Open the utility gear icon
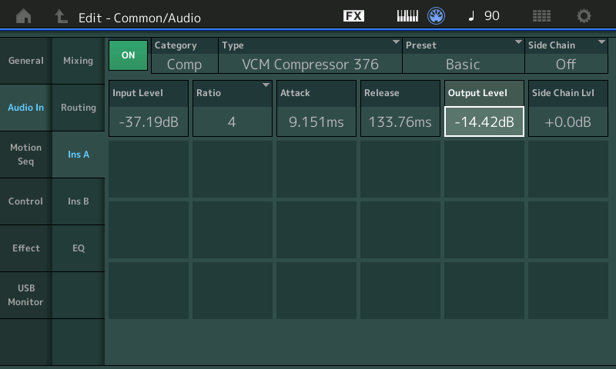 (584, 16)
